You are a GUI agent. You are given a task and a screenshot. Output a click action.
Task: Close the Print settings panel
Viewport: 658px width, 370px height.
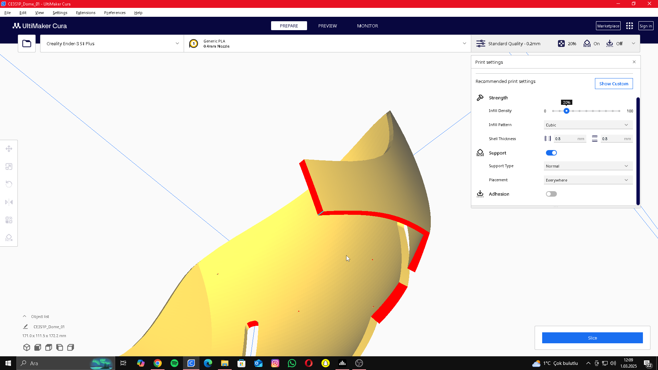tap(634, 62)
